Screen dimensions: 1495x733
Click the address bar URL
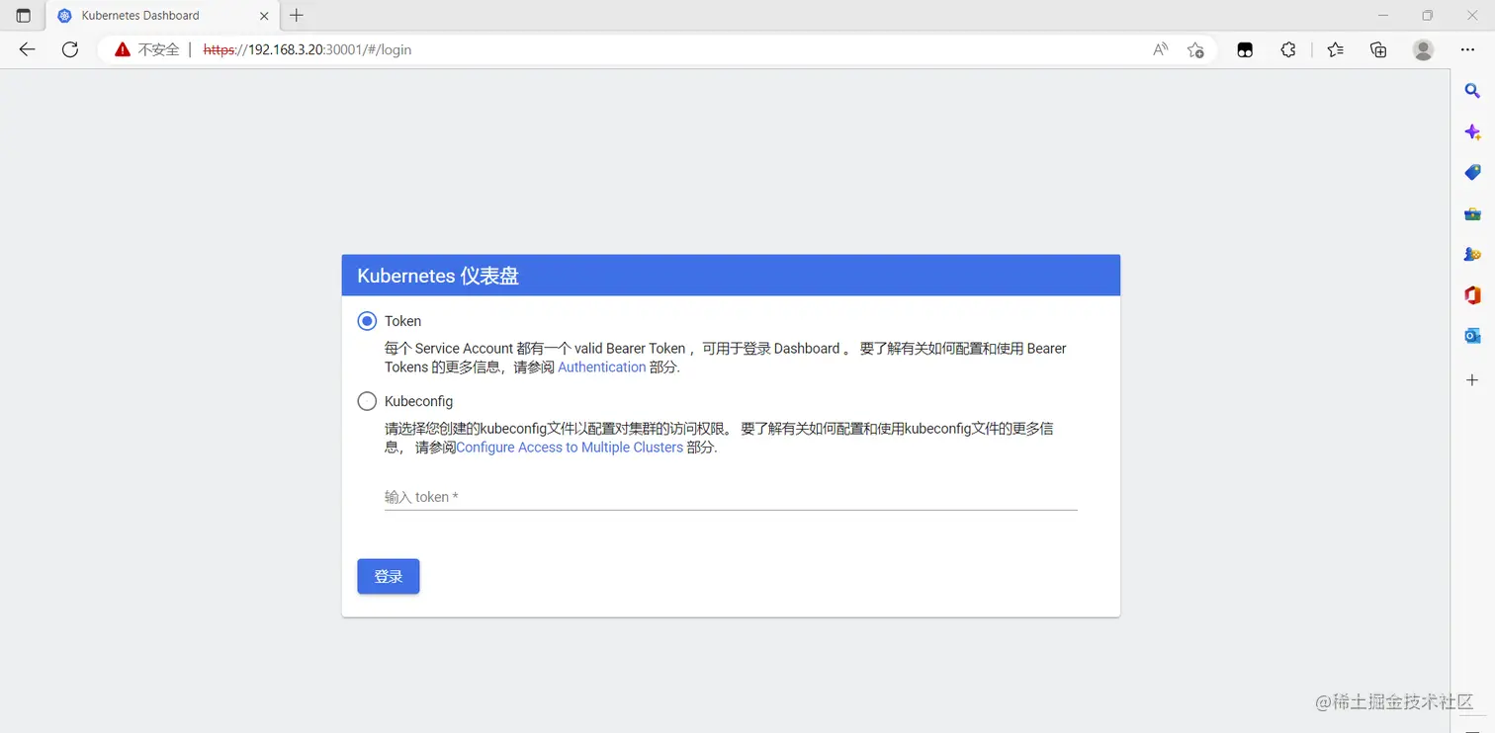(308, 49)
